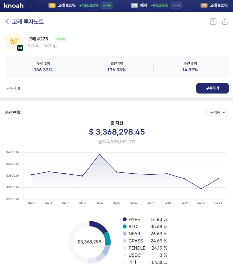Open the 누적순 sort dropdown
The height and width of the screenshot is (275, 233).
coord(217,112)
